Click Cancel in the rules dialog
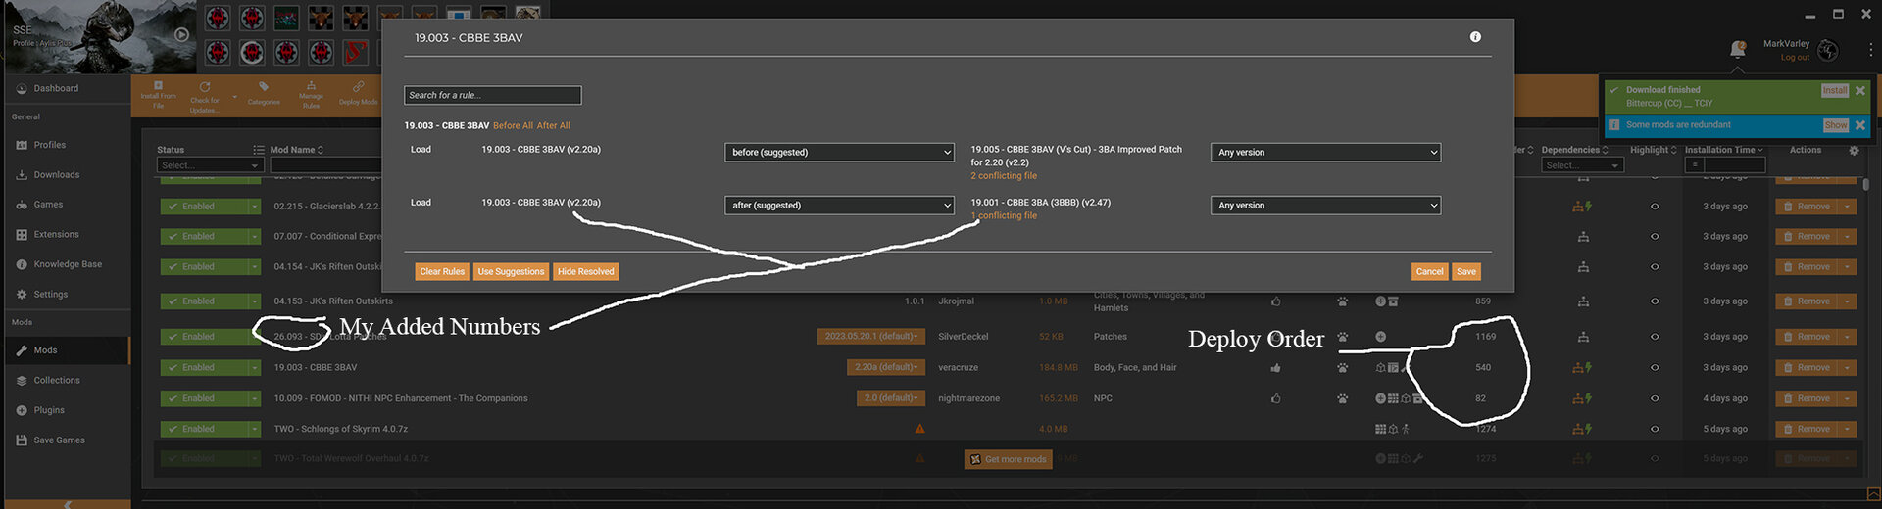1882x509 pixels. pos(1429,272)
